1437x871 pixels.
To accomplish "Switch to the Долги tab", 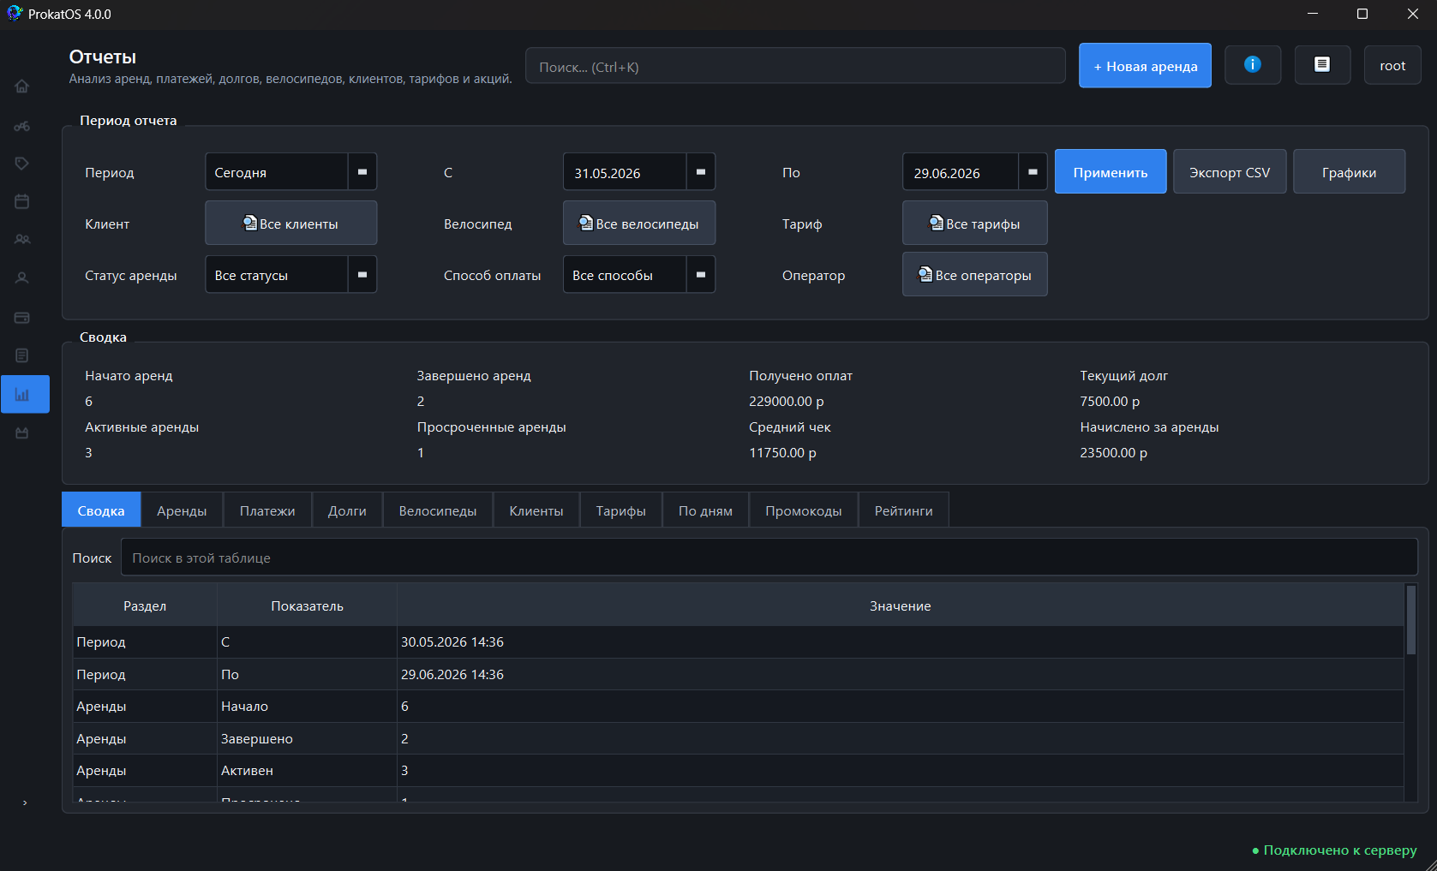I will pos(347,510).
